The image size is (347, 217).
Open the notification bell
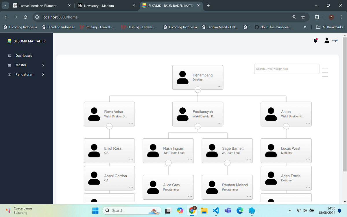pyautogui.click(x=315, y=41)
